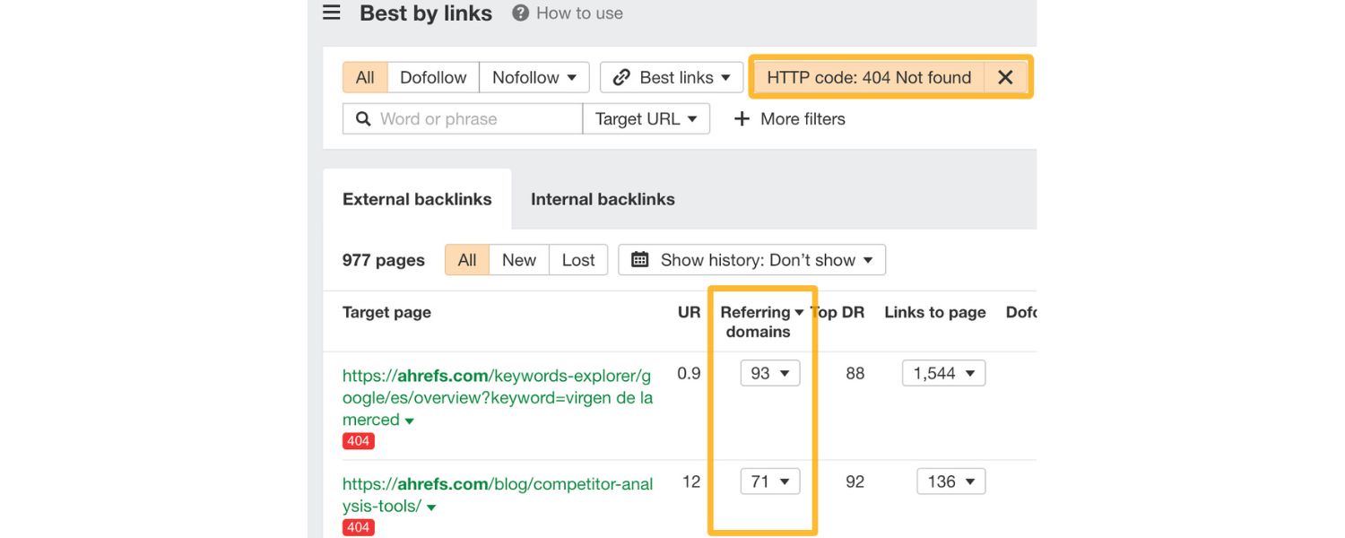Image resolution: width=1345 pixels, height=538 pixels.
Task: Click the More filters button
Action: pos(803,118)
